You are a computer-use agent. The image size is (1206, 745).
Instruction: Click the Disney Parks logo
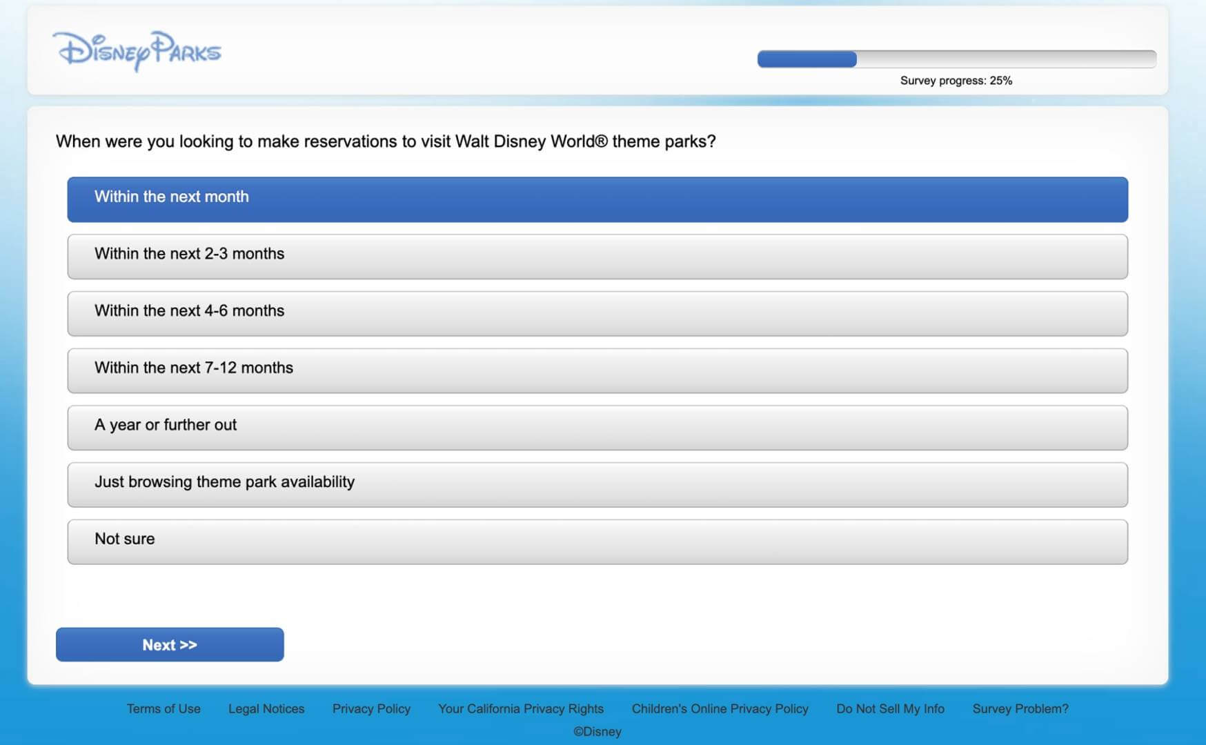[x=137, y=50]
